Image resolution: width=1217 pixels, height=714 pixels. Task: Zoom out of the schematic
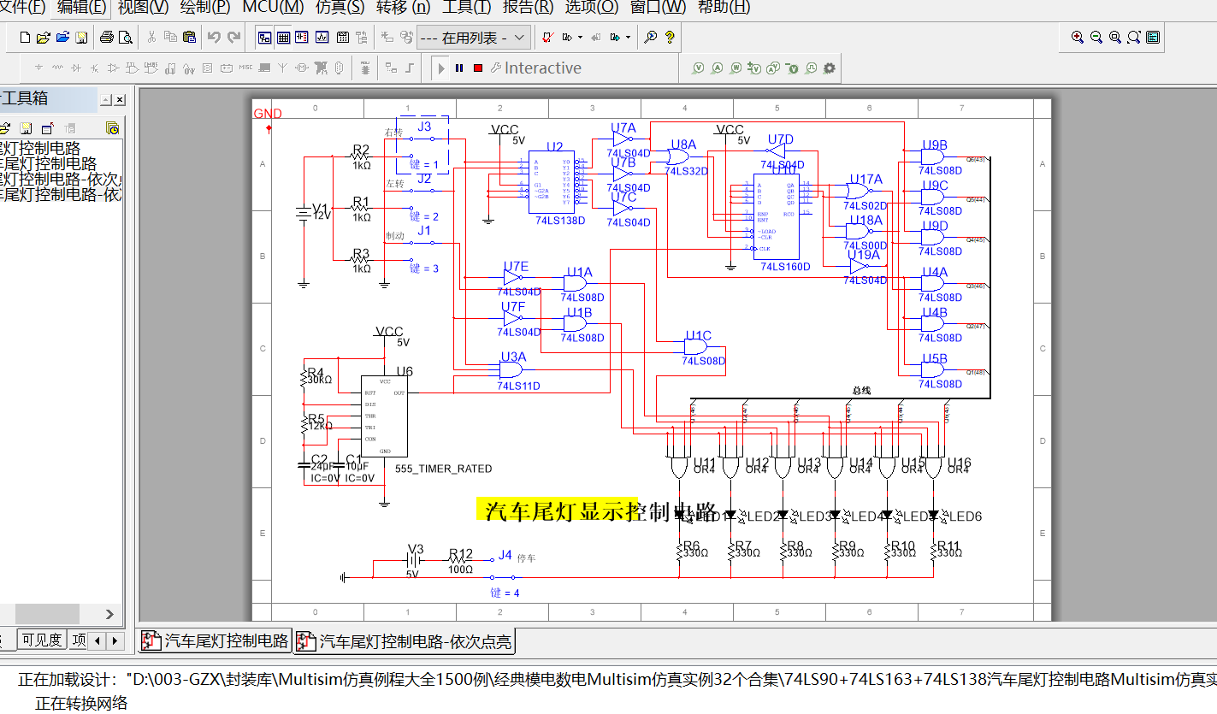(x=1096, y=37)
